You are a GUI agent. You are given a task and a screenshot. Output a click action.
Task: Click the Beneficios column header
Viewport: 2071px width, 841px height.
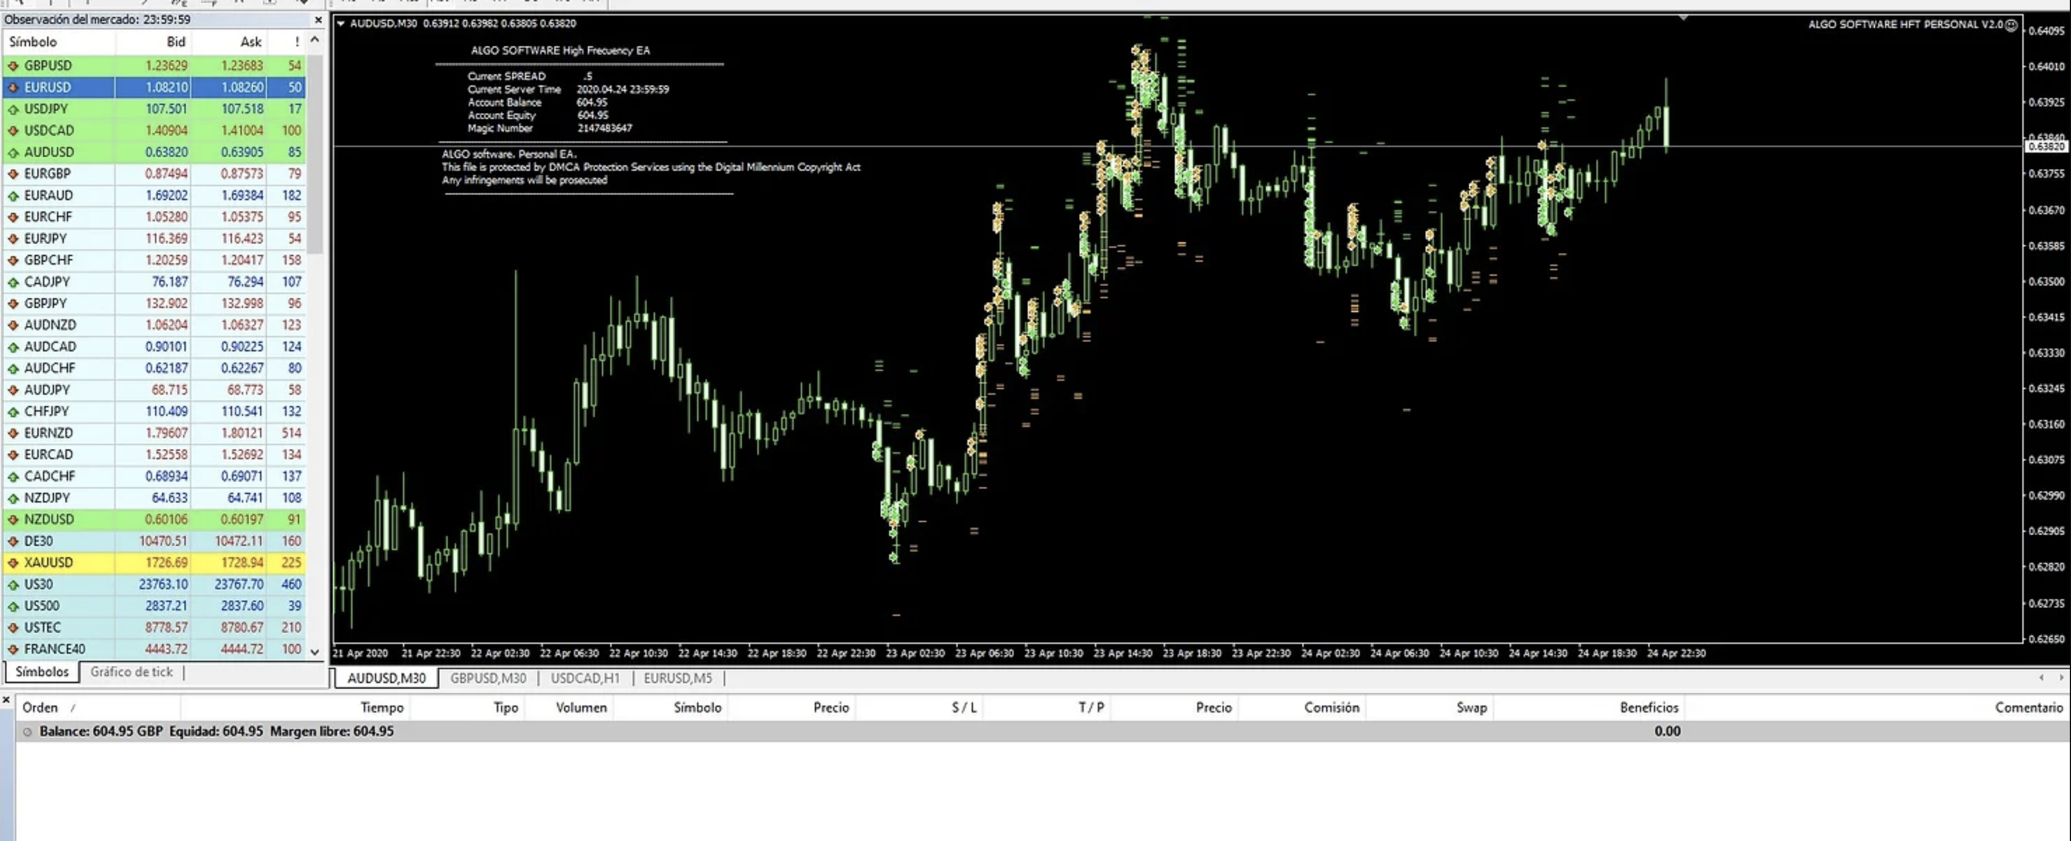(1590, 708)
